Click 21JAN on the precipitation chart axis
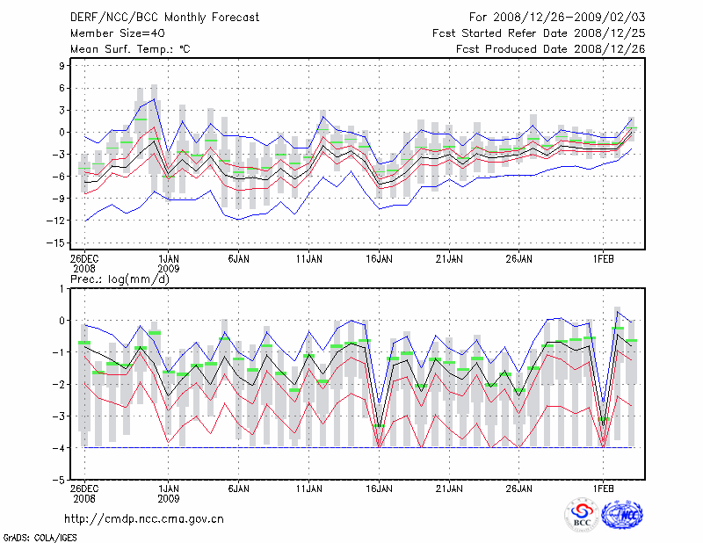 coord(448,486)
